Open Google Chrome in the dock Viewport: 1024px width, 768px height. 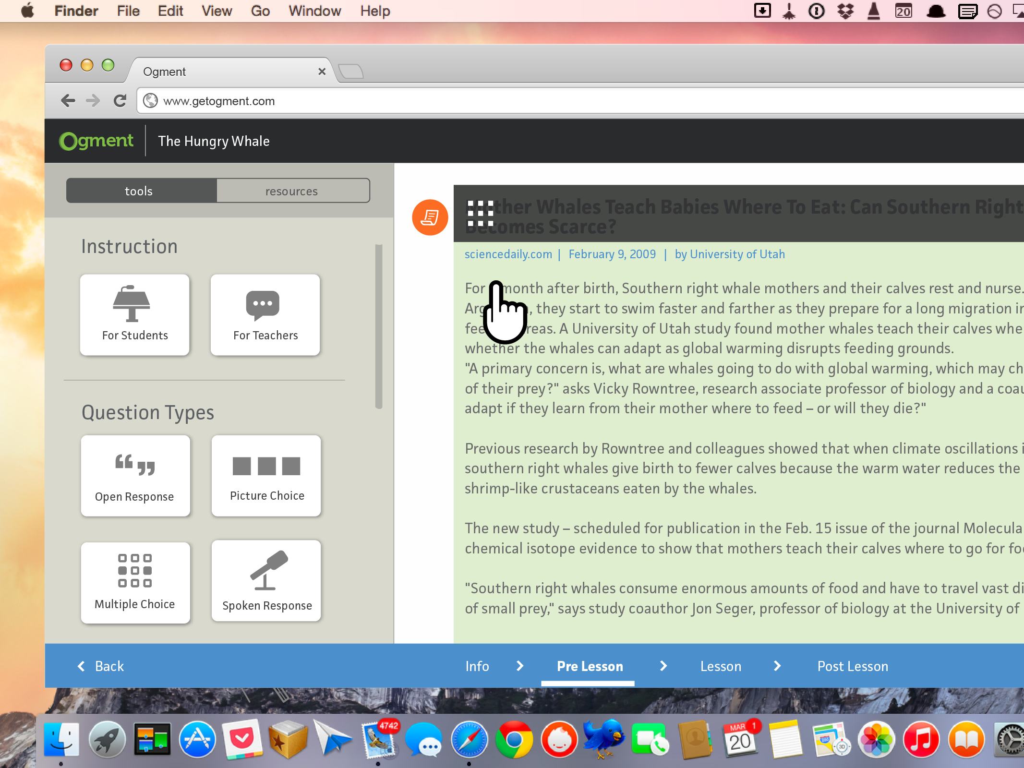point(514,739)
